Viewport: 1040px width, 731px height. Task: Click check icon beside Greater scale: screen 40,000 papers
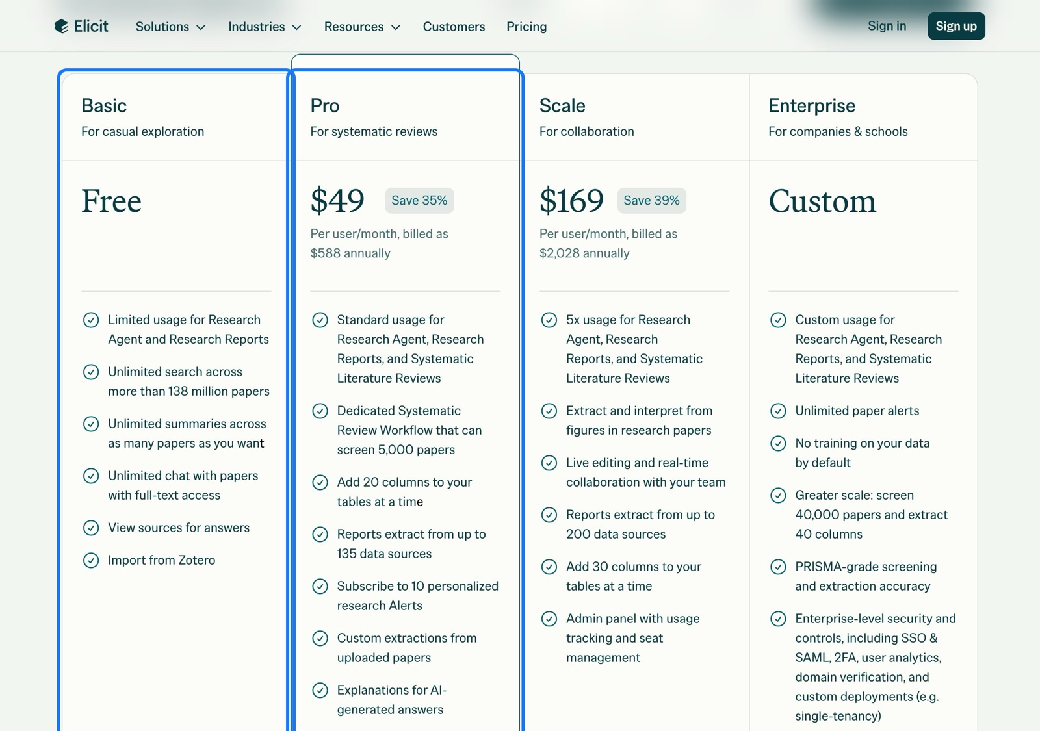[x=778, y=495]
